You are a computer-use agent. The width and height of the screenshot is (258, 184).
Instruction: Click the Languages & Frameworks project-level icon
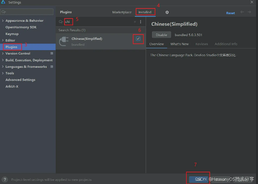52,67
